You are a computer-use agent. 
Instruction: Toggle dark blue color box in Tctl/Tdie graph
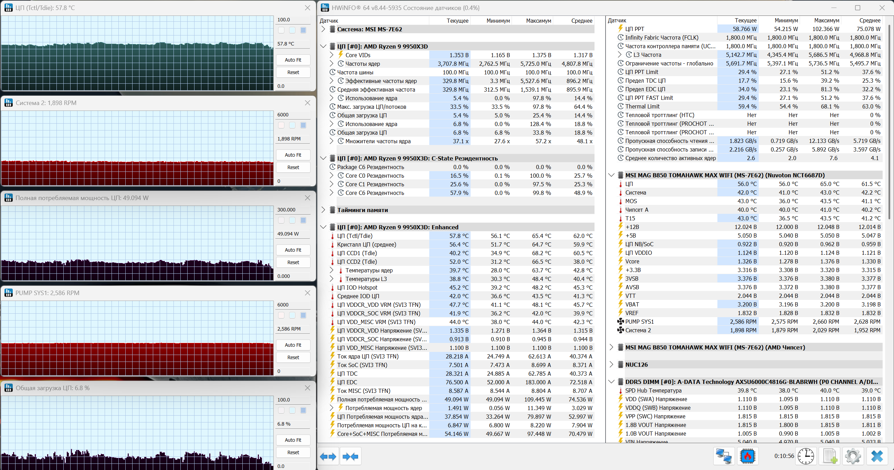[303, 30]
